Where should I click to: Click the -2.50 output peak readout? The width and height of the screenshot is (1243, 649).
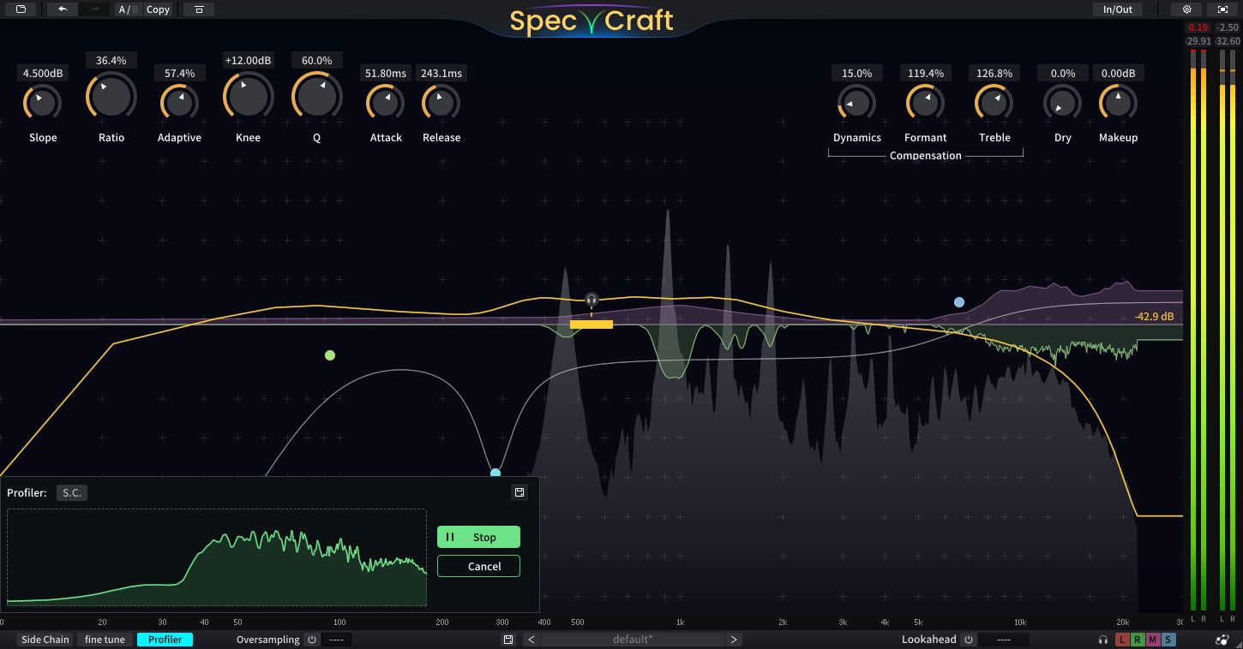coord(1228,27)
